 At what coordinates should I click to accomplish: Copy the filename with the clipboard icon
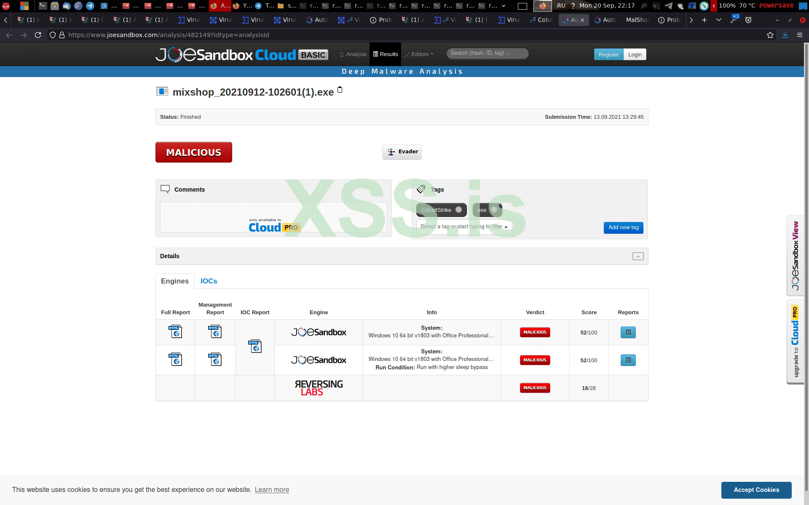tap(340, 90)
